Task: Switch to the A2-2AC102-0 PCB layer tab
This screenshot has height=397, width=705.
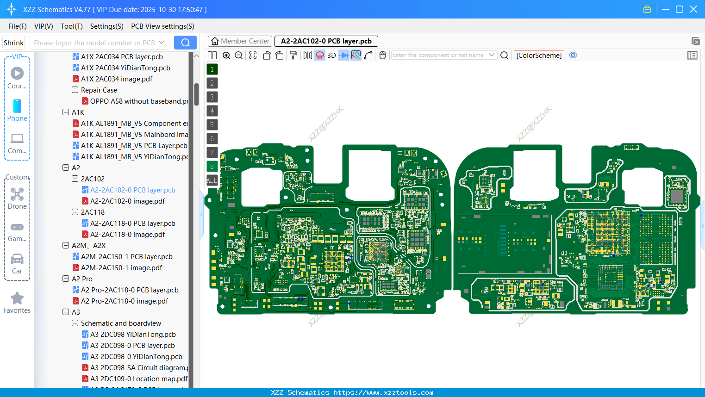Action: tap(326, 41)
